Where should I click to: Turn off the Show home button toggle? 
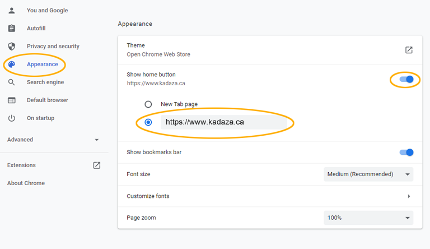(x=406, y=80)
